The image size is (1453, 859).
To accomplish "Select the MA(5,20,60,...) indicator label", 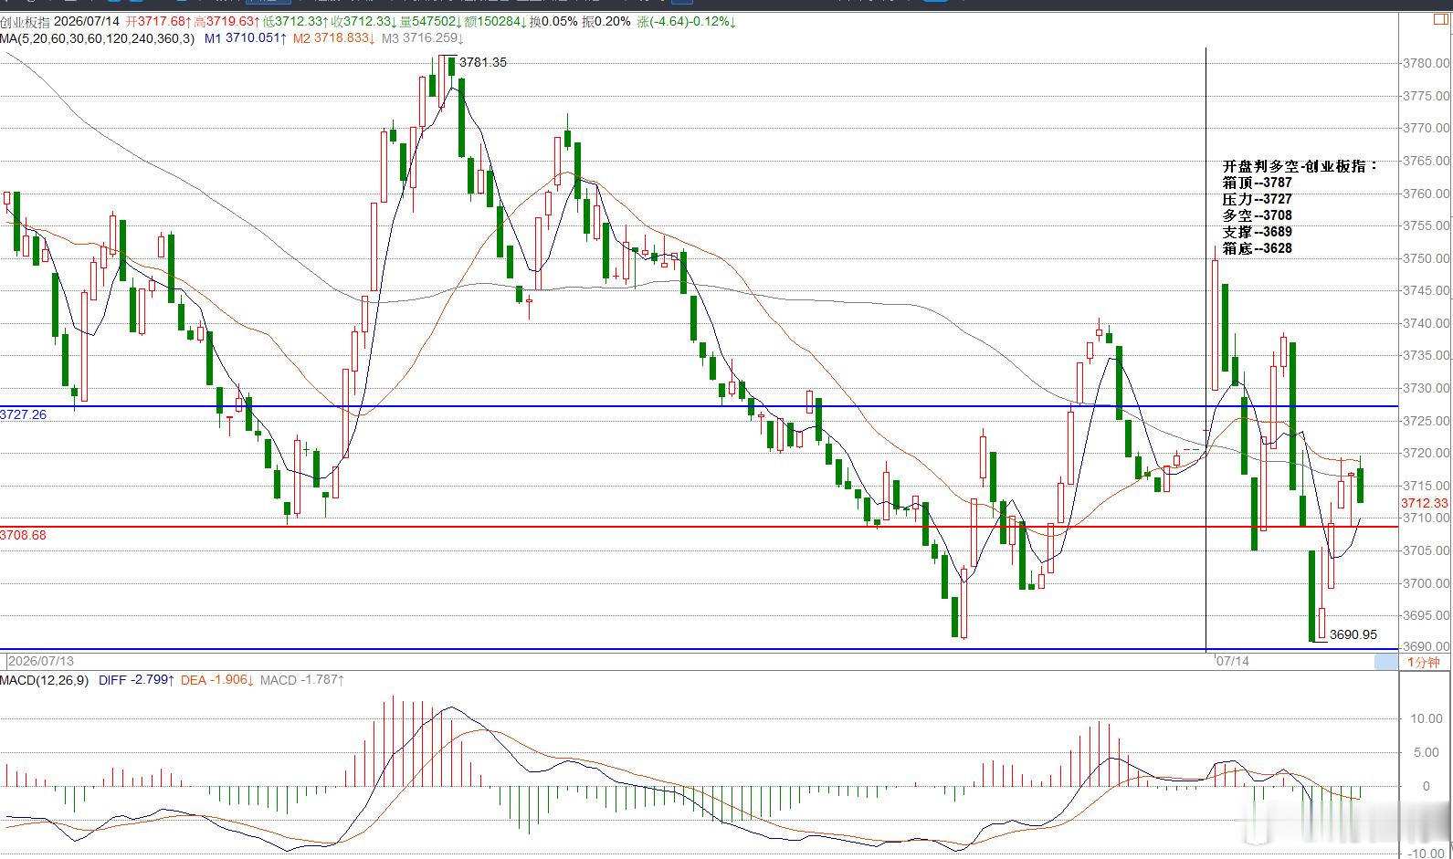I will coord(97,38).
